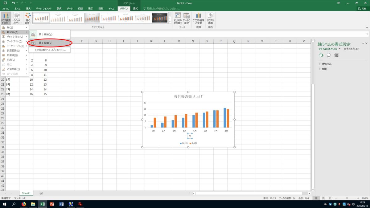This screenshot has width=370, height=208.
Task: Open 近似曲線(T) submenu
Action: 14,69
